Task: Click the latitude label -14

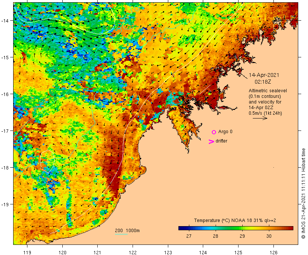Action: click(5, 20)
